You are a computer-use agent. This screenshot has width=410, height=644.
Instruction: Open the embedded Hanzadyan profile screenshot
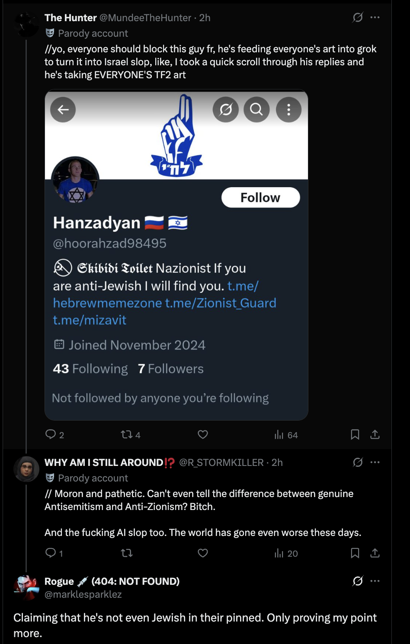[x=176, y=255]
